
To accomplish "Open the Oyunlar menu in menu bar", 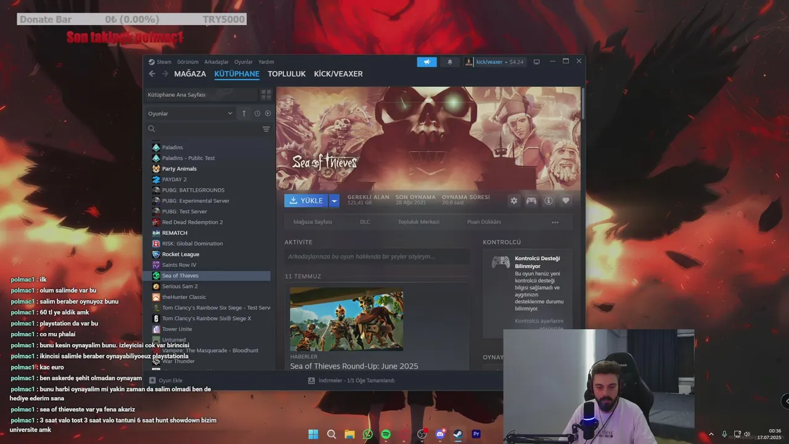I will [243, 62].
